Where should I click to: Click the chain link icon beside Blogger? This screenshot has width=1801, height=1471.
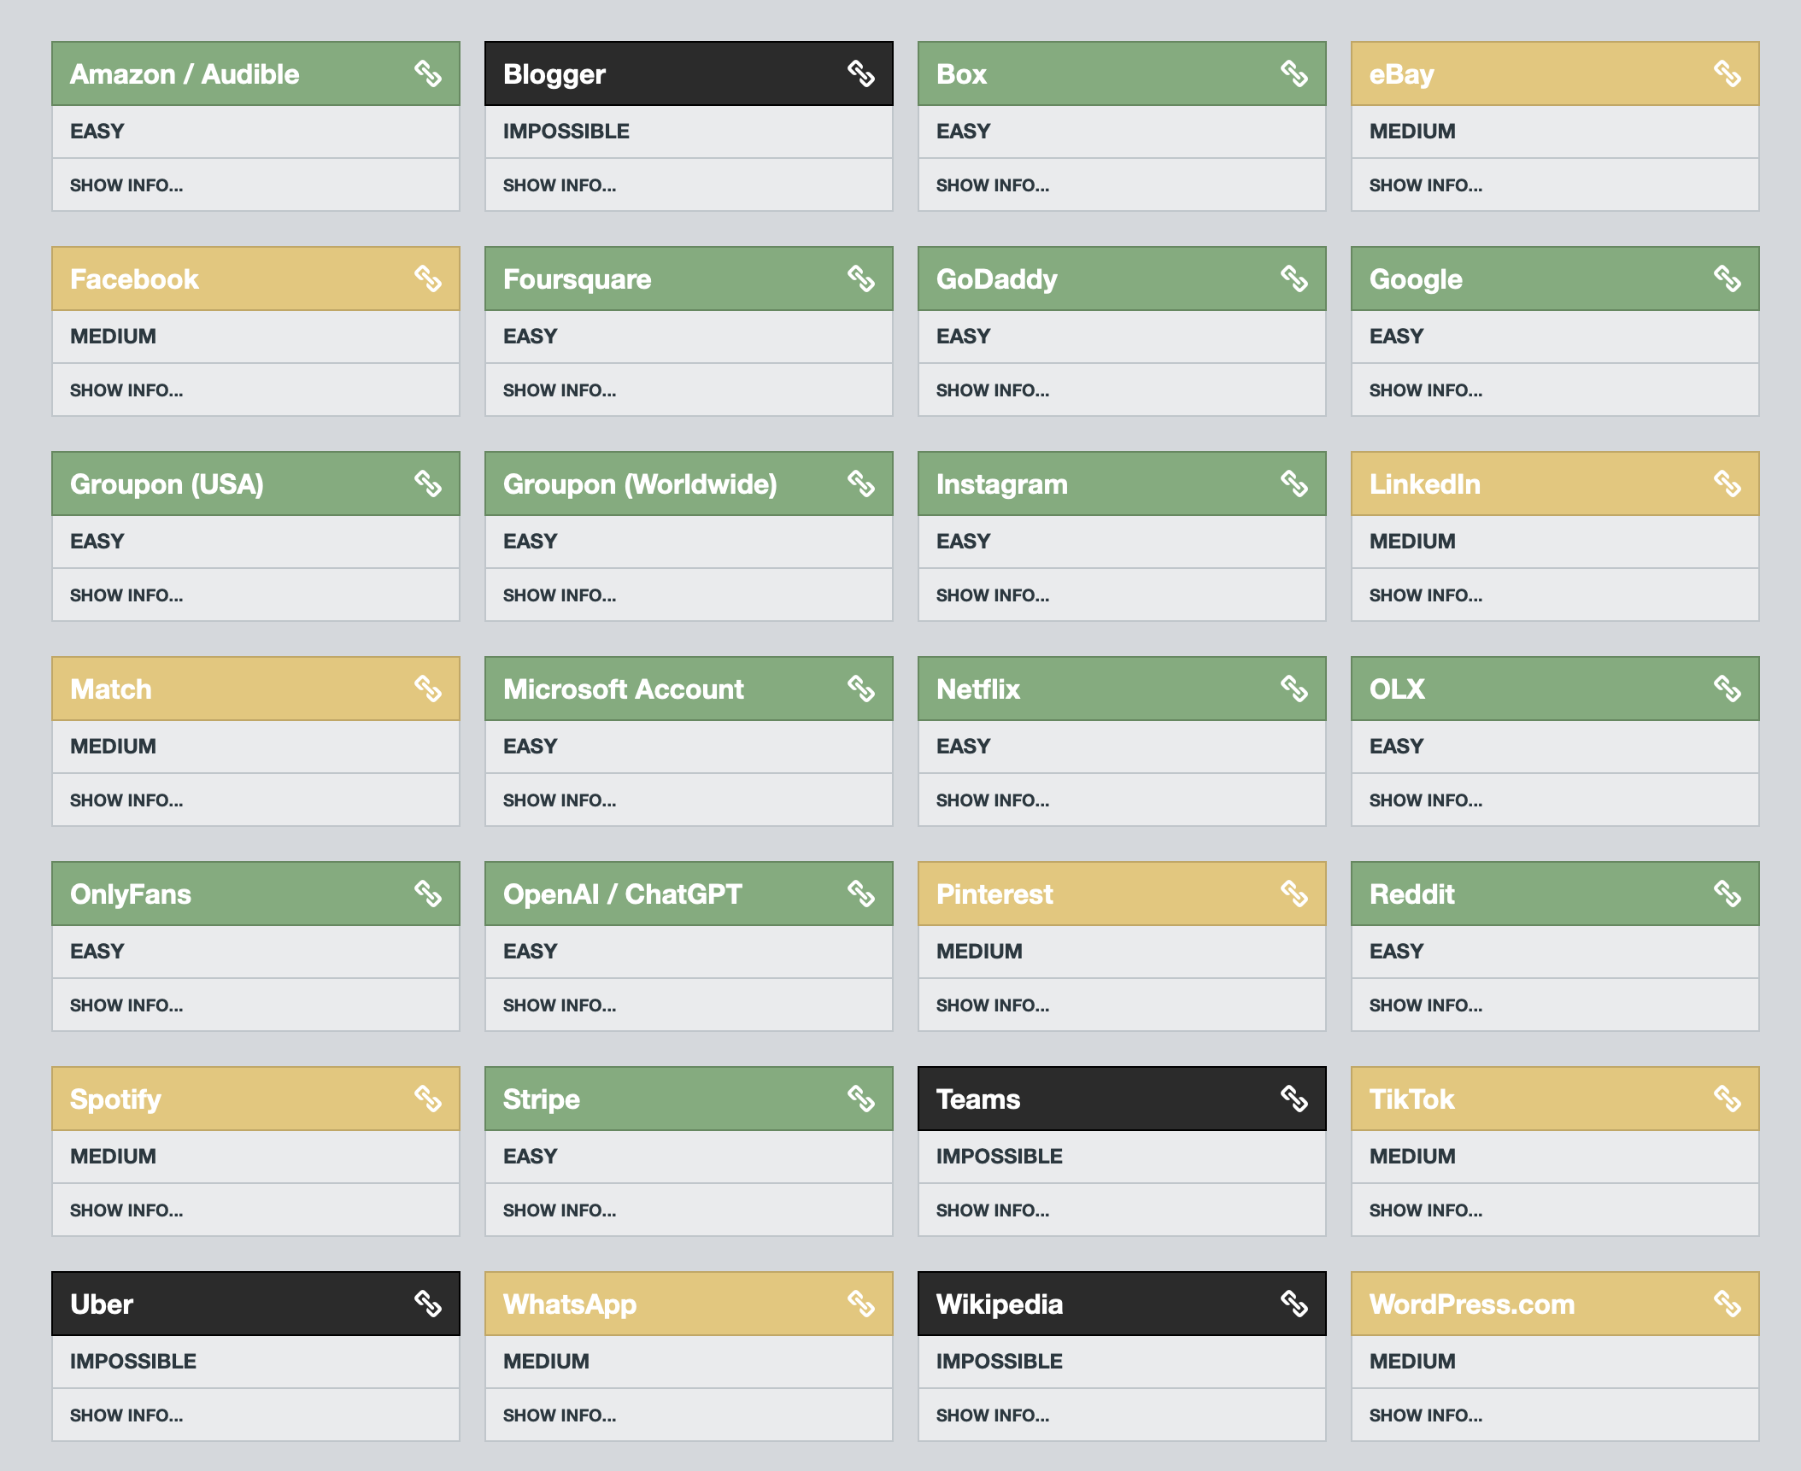[x=861, y=73]
